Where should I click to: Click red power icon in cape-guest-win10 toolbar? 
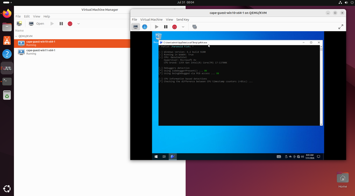tap(175, 27)
